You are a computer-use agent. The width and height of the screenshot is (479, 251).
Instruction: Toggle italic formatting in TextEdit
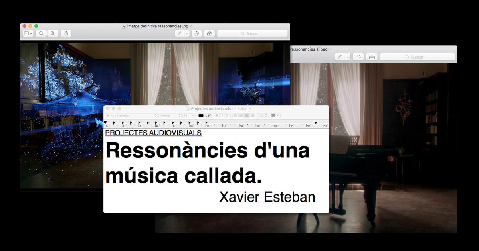point(222,116)
